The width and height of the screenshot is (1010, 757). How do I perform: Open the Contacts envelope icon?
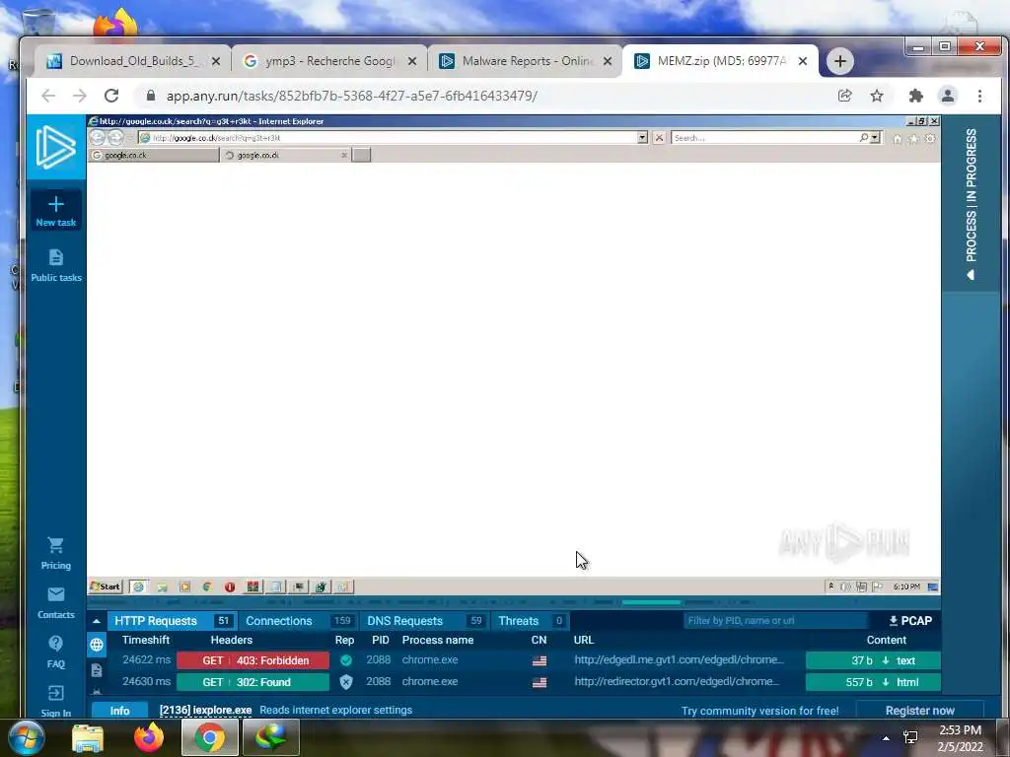(x=56, y=594)
